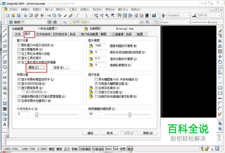Open status bar tray dropdown arrow
The width and height of the screenshot is (225, 153).
coord(212,149)
